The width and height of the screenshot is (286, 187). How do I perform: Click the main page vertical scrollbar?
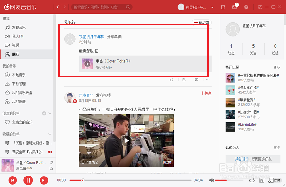pos(285,20)
